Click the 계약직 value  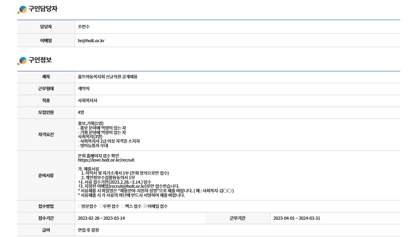pos(83,89)
